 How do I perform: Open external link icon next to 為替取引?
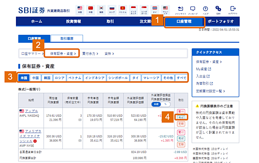click(211, 84)
